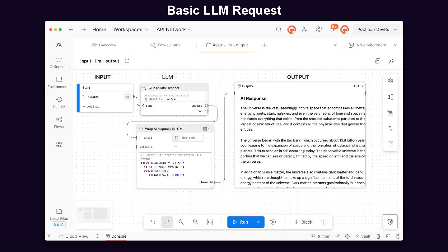Open the Console panel

click(116, 236)
